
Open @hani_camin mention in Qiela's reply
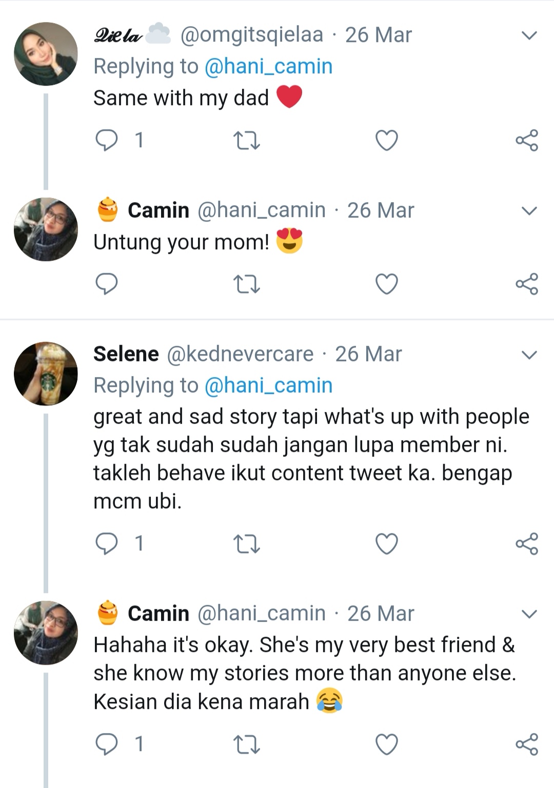pyautogui.click(x=268, y=67)
